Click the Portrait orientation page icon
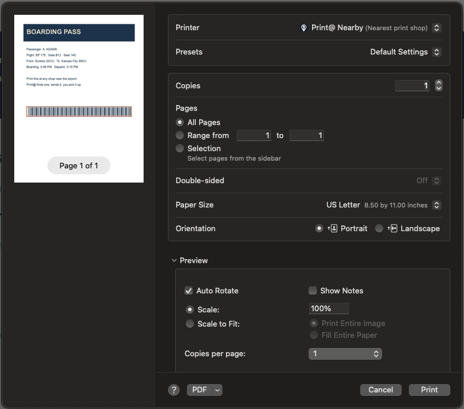This screenshot has width=464, height=409. pos(333,228)
